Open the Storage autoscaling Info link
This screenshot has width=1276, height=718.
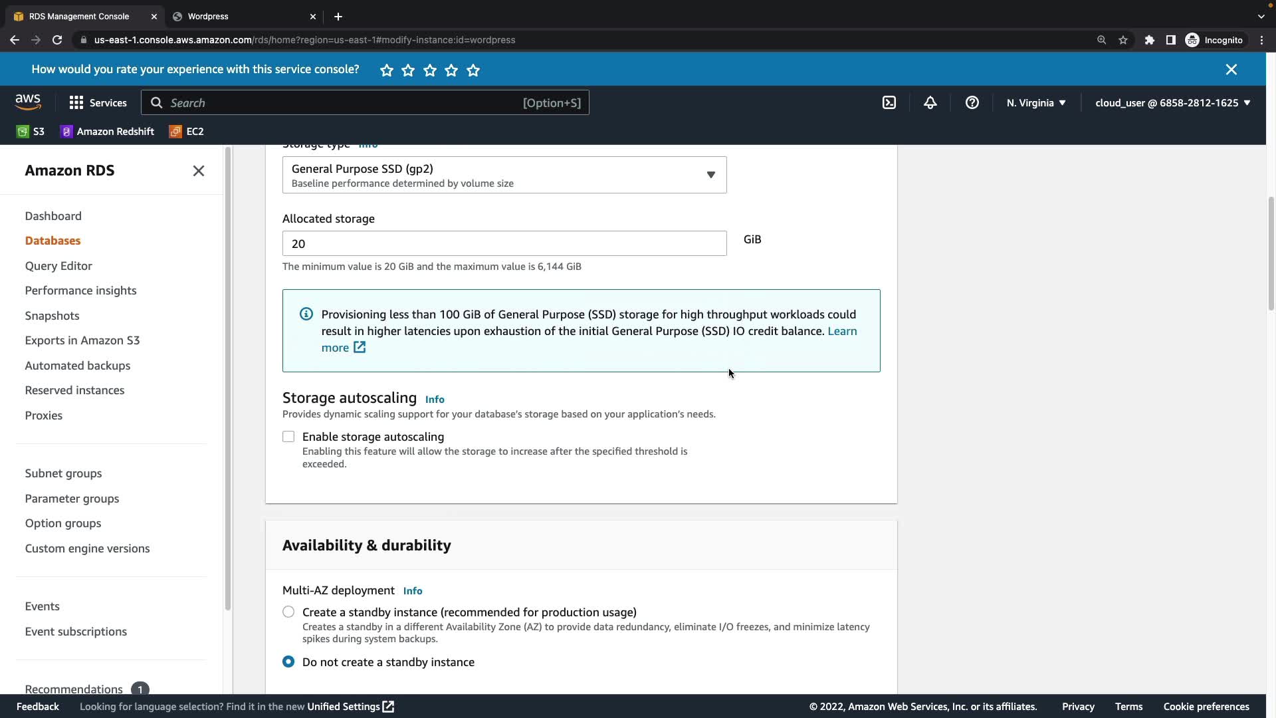pos(435,399)
